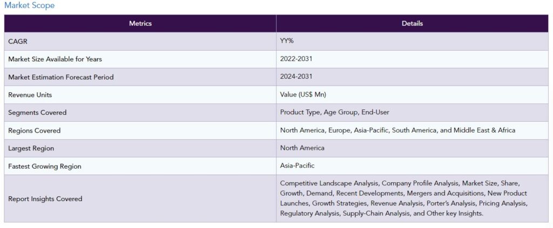Viewport: 553px width, 228px height.
Task: Click Report Insights Covered label
Action: tap(45, 199)
